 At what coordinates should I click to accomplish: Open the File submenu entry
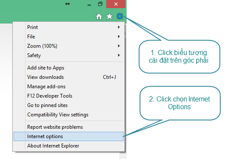tap(69, 37)
